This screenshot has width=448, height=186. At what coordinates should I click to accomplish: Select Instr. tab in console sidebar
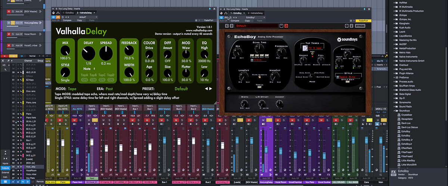point(5,177)
